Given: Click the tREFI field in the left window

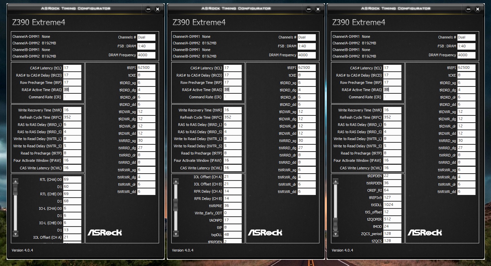Looking at the screenshot, I should [x=146, y=68].
